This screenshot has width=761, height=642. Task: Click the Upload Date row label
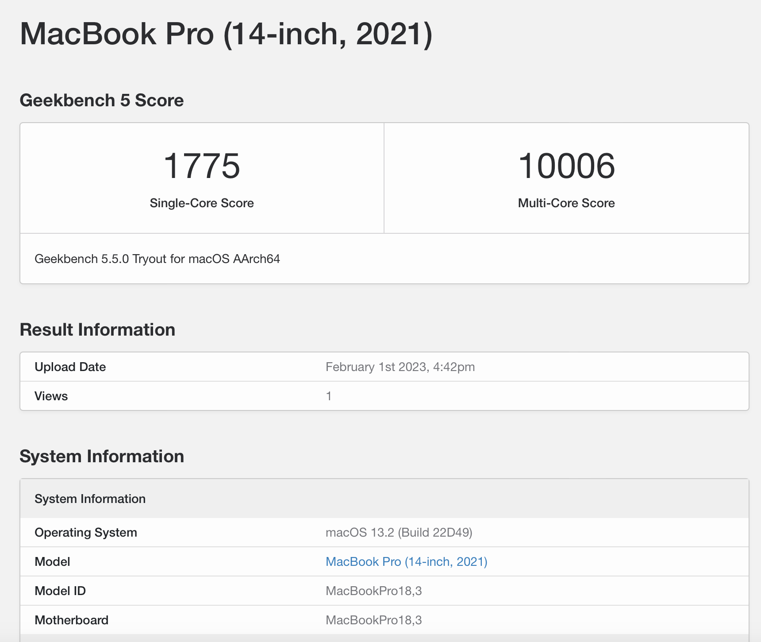coord(70,367)
